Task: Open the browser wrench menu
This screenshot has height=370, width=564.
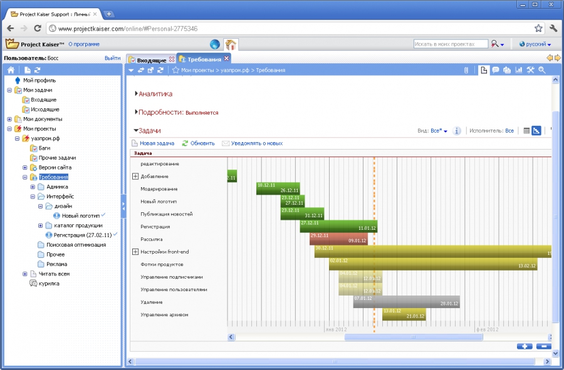Action: point(553,28)
